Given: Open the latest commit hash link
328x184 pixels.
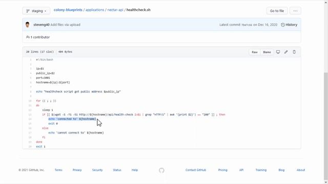Looking at the screenshot, I should [247, 25].
